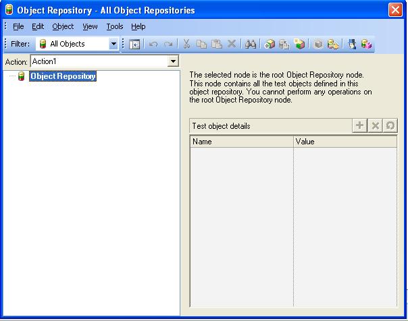Viewport: 408px width, 321px height.
Task: Click the 'Test object details' label
Action: coord(221,126)
